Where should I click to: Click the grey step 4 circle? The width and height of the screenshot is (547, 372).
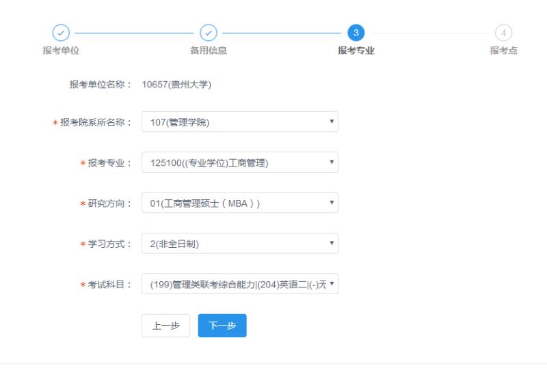(503, 33)
